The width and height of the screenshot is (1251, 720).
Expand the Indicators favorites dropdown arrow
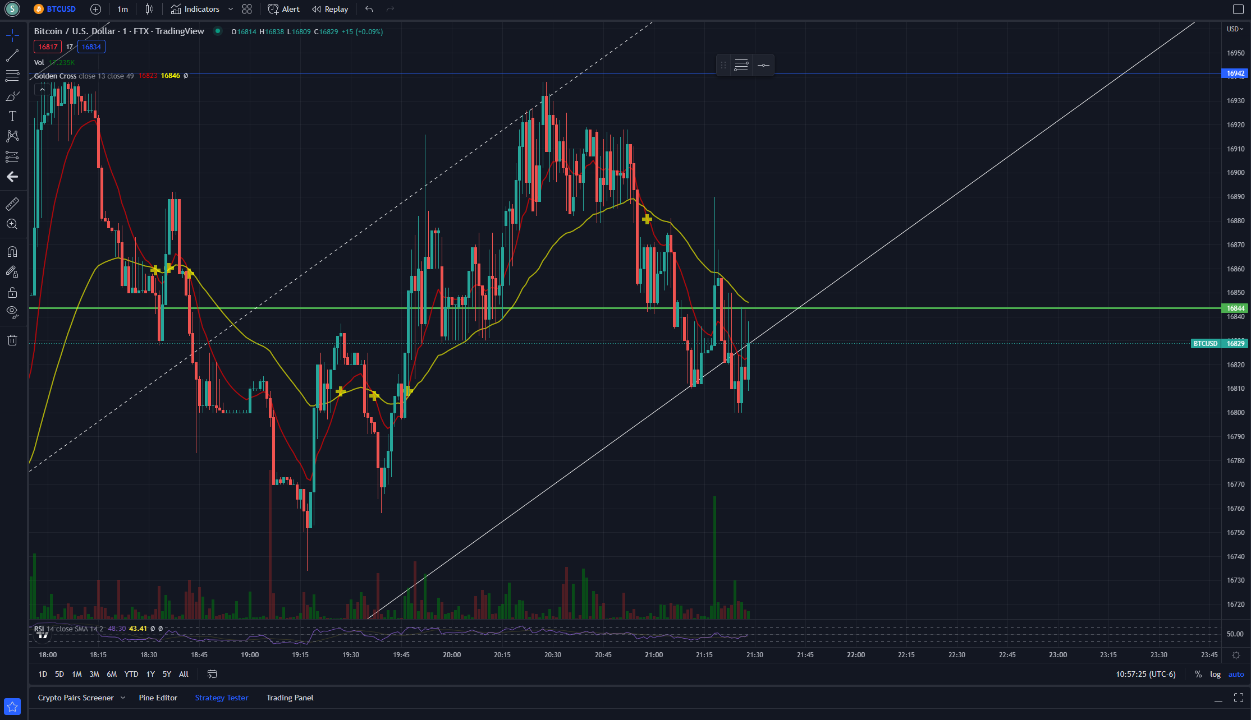pyautogui.click(x=231, y=9)
